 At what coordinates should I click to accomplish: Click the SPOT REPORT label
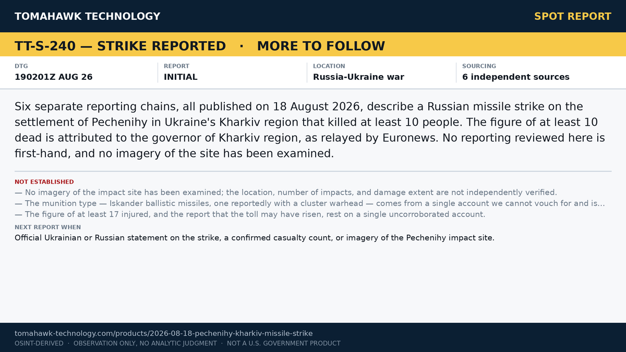coord(572,16)
